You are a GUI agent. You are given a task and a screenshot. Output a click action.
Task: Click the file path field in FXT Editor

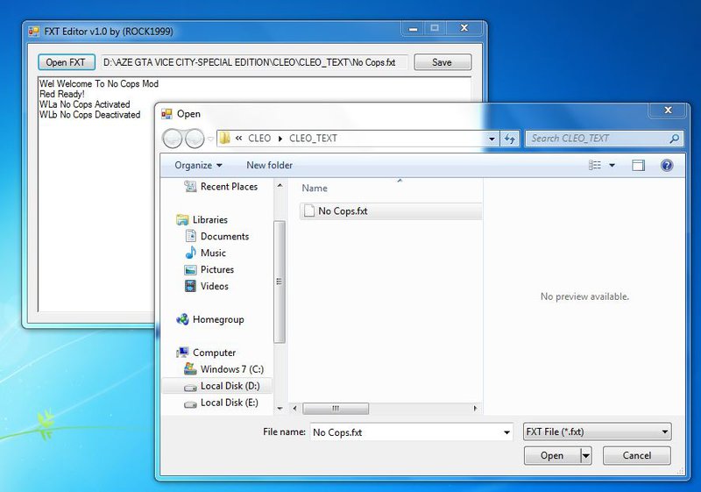tap(253, 62)
